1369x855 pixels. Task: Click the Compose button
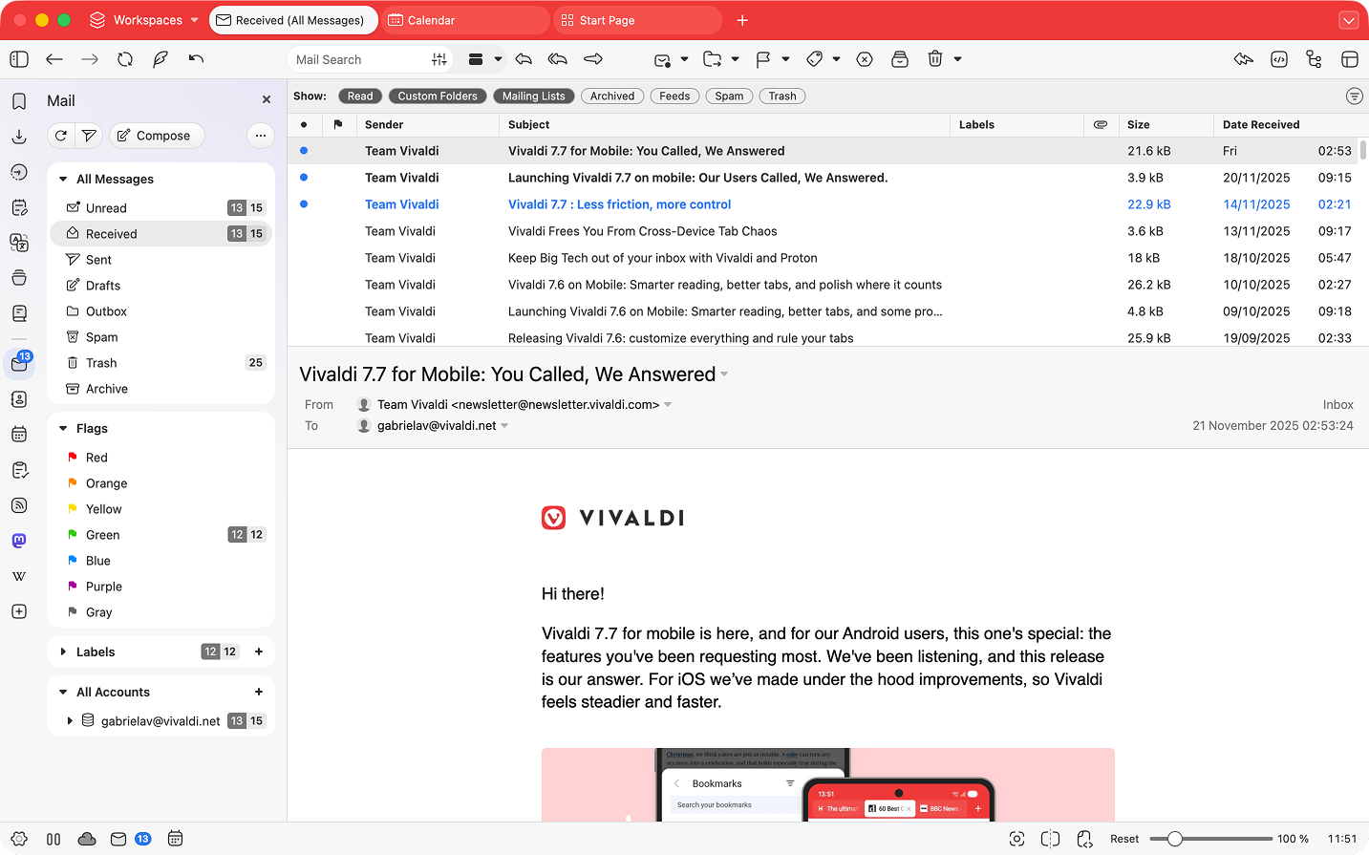tap(155, 136)
